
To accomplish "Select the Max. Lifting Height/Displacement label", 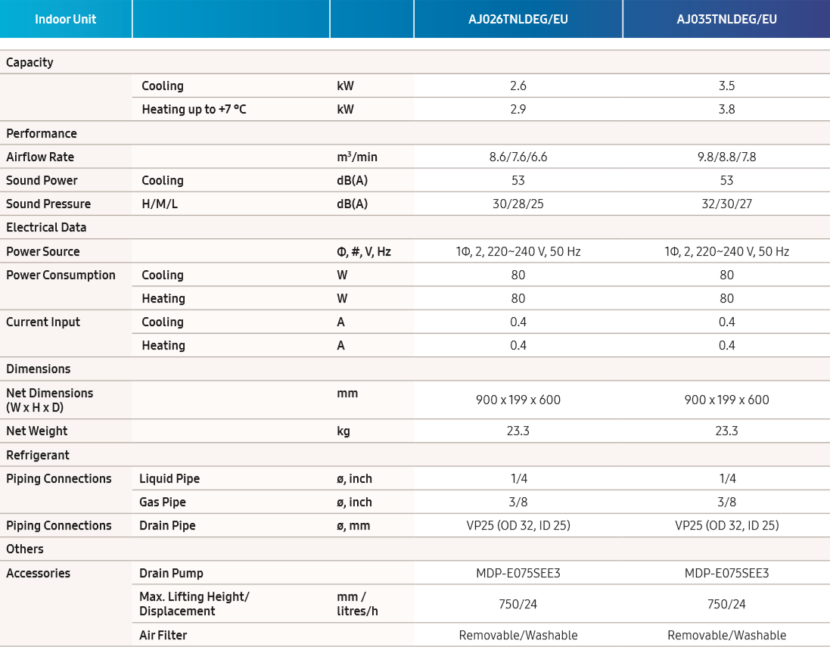I will click(x=194, y=604).
